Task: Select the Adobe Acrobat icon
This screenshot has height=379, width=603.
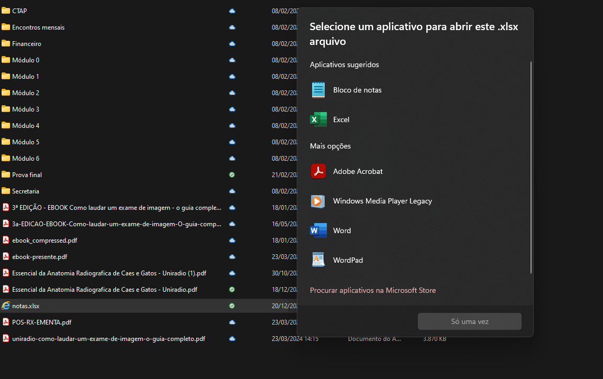Action: click(318, 171)
